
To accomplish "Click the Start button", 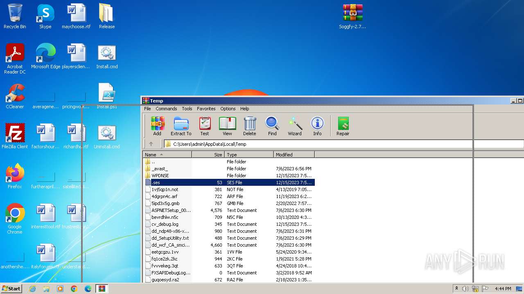I will coord(11,288).
